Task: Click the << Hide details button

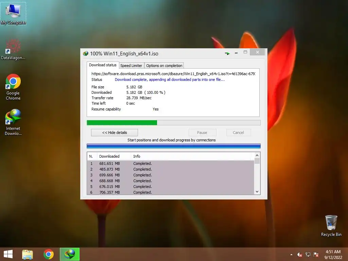Action: 115,133
